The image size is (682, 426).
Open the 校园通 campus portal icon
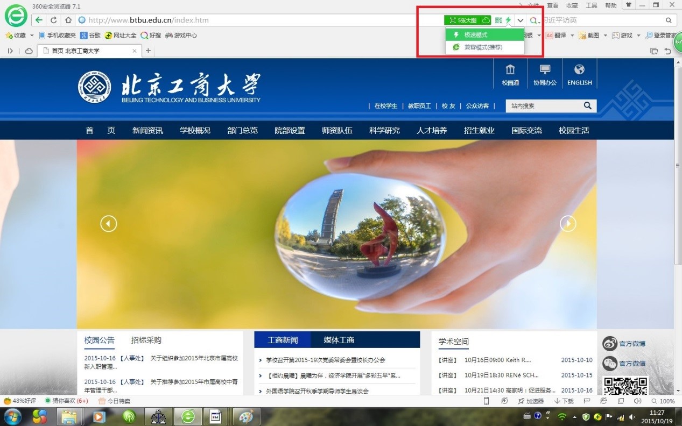pyautogui.click(x=510, y=75)
